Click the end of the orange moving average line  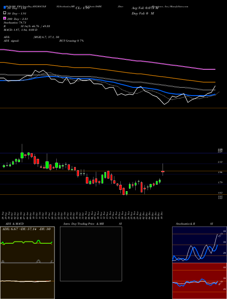point(215,82)
